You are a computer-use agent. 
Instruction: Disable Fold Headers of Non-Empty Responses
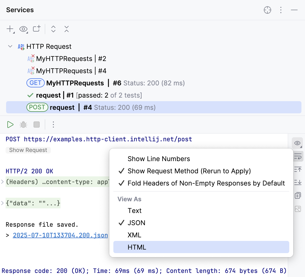point(206,183)
